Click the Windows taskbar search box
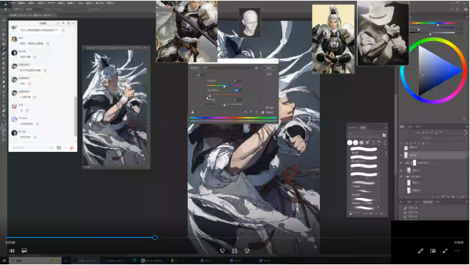470x265 pixels. click(35, 261)
